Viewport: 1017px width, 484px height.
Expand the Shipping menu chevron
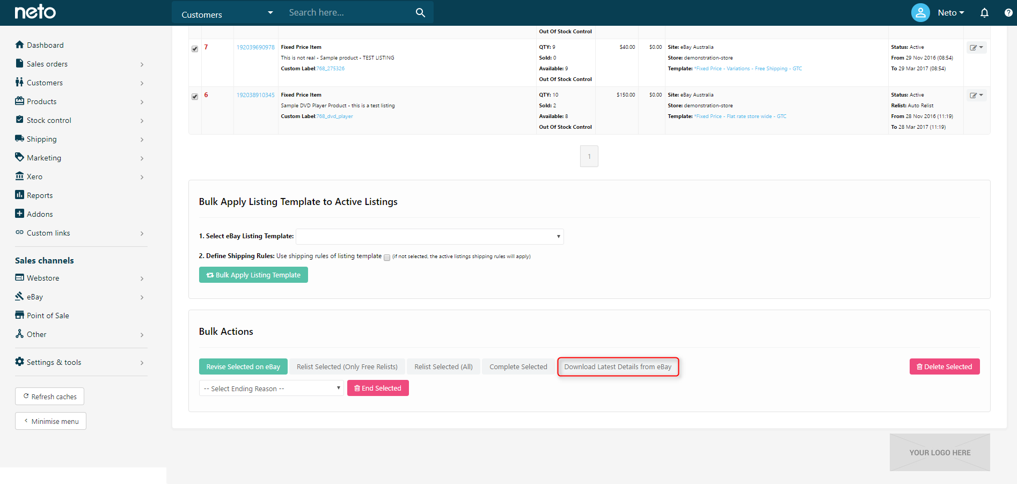pos(142,140)
